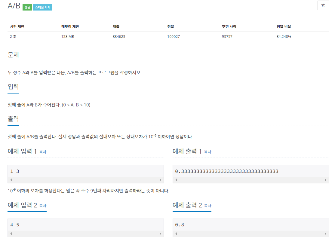Image resolution: width=335 pixels, height=239 pixels.
Task: Click the 예제 출력 1 heading
Action: click(x=187, y=152)
